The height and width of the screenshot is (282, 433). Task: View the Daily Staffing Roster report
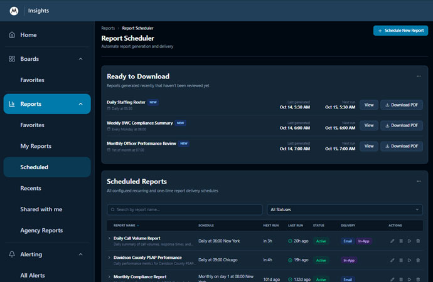point(369,105)
